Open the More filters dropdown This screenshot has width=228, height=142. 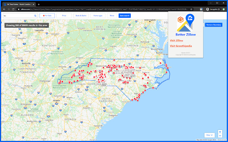[x=112, y=16]
